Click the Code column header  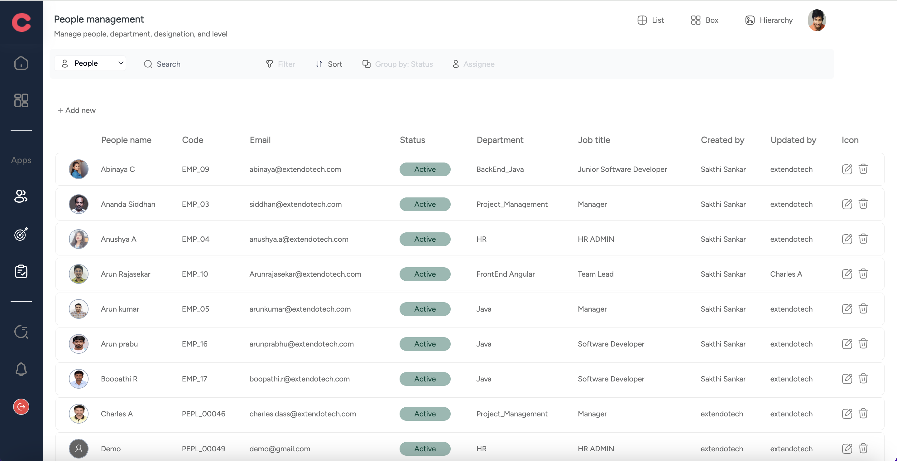click(193, 140)
